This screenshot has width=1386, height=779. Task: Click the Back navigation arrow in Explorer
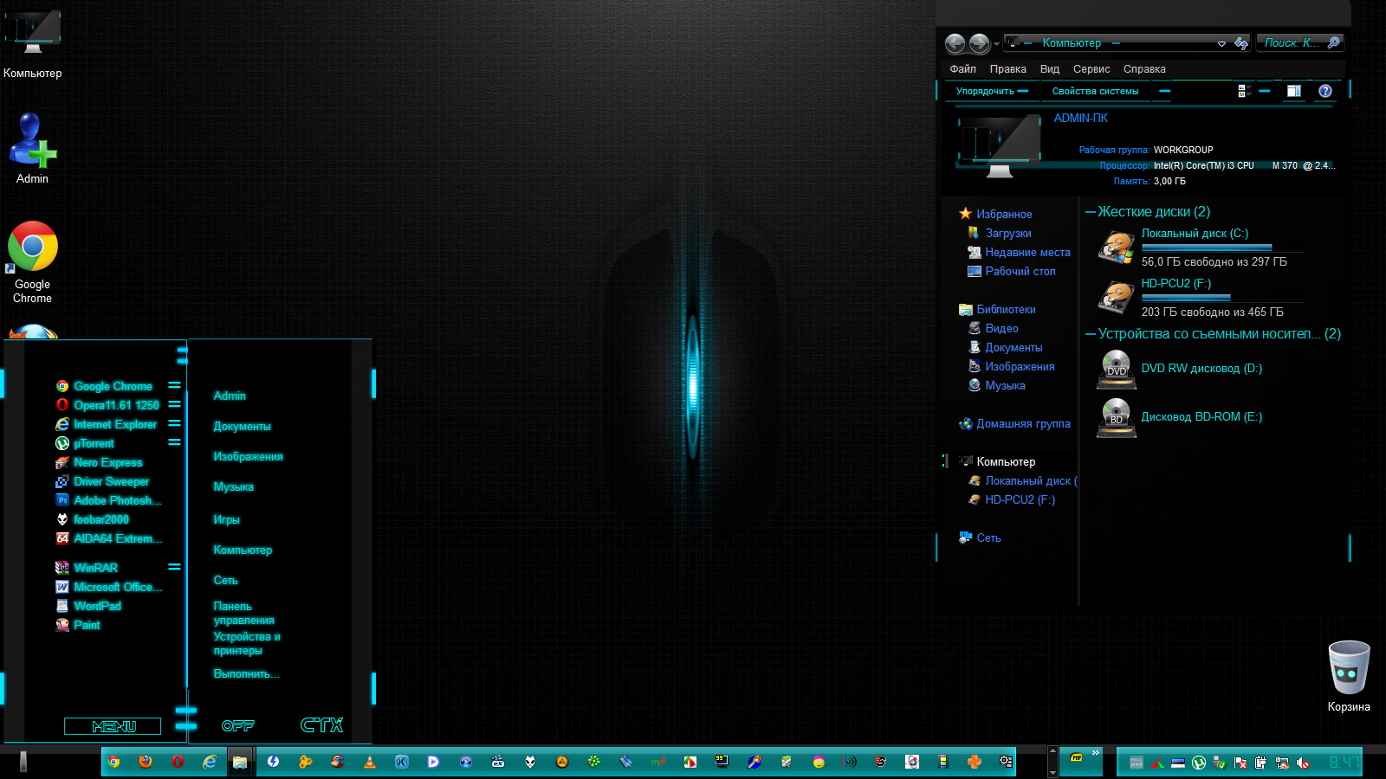coord(955,43)
